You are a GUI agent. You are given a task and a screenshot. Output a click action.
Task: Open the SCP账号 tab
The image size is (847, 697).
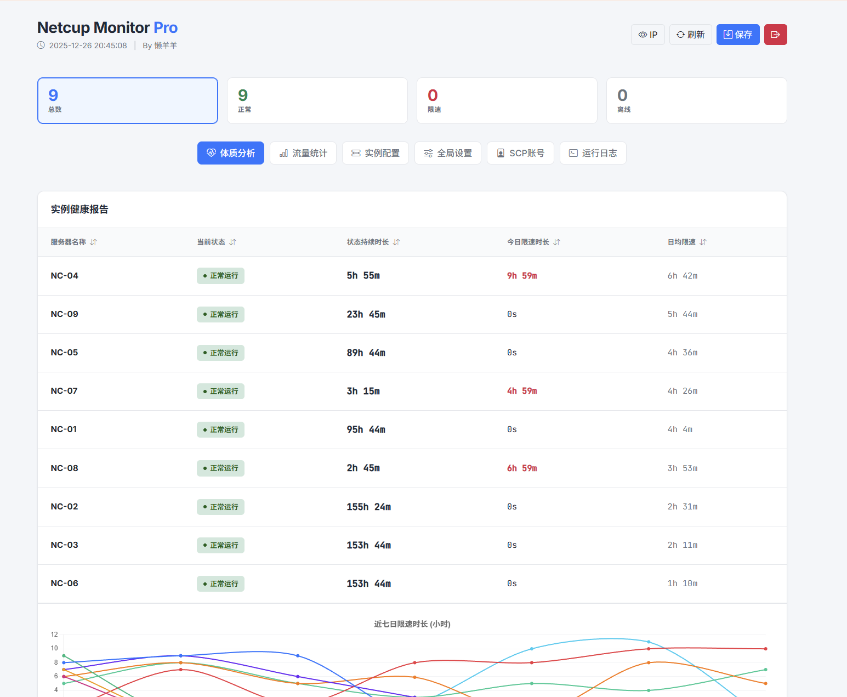(x=520, y=153)
